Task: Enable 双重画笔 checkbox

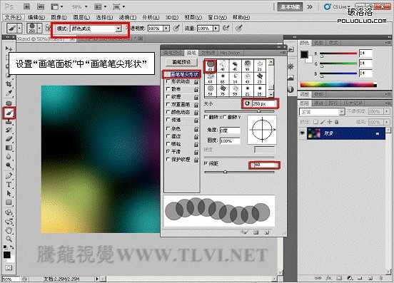Action: [x=168, y=104]
